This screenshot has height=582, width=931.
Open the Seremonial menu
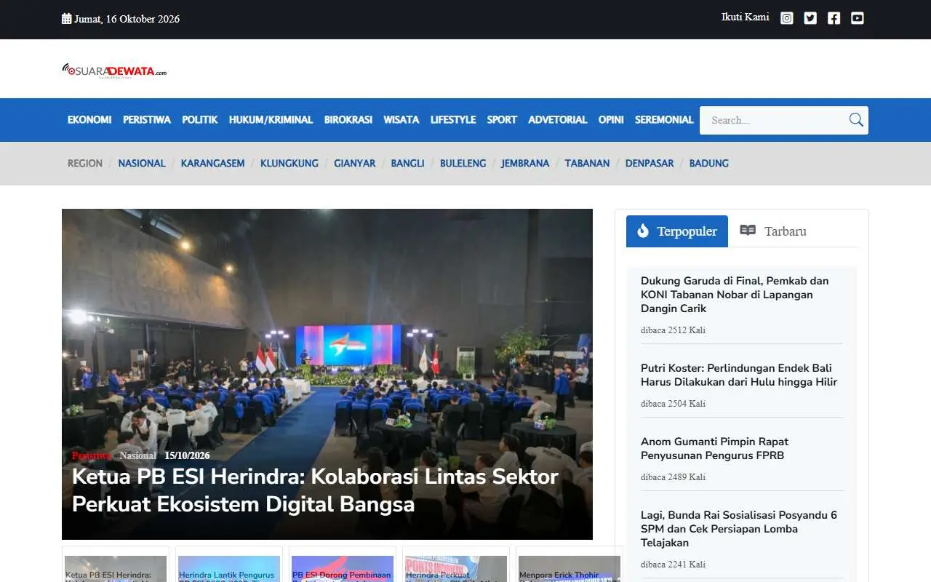pos(664,120)
